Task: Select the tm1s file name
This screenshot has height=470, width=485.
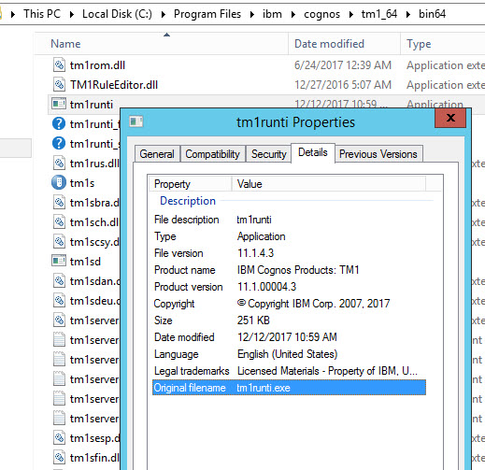Action: click(x=82, y=183)
